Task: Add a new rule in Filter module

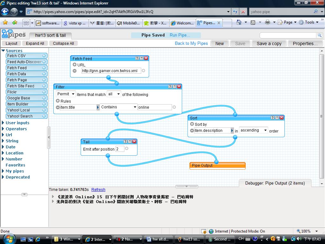Action: point(58,101)
